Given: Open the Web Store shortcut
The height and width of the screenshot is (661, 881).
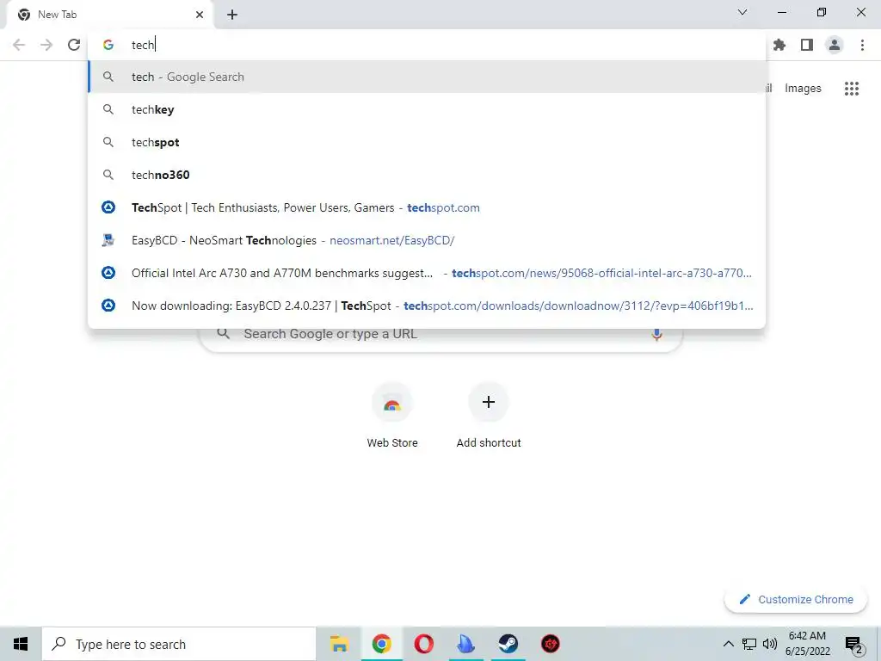Looking at the screenshot, I should [x=392, y=416].
